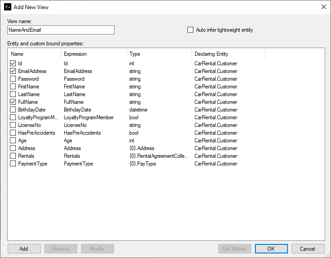Check the Password property checkbox
Screen dimensions: 331x258
[x=13, y=78]
